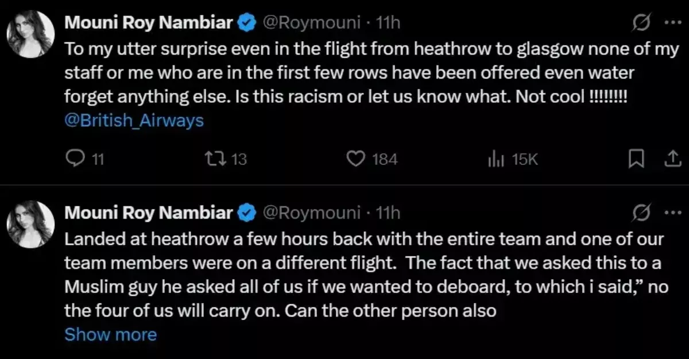
Task: Click the @Roymouni handle on second tweet
Action: coord(312,213)
